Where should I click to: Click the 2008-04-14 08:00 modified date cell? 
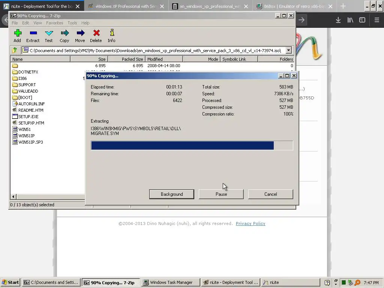164,66
